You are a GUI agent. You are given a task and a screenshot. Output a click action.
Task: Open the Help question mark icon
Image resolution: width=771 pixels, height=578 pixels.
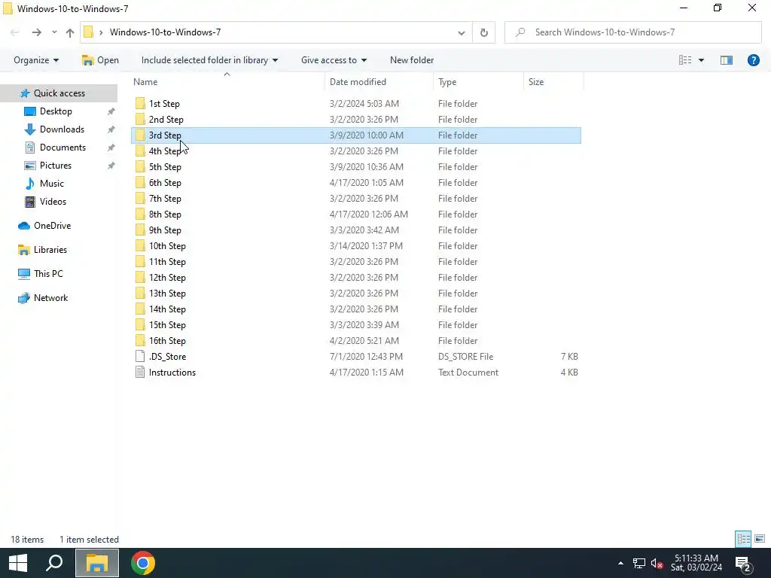(753, 60)
